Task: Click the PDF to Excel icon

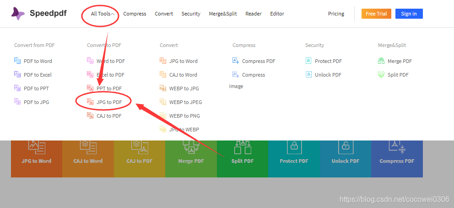Action: click(x=17, y=74)
